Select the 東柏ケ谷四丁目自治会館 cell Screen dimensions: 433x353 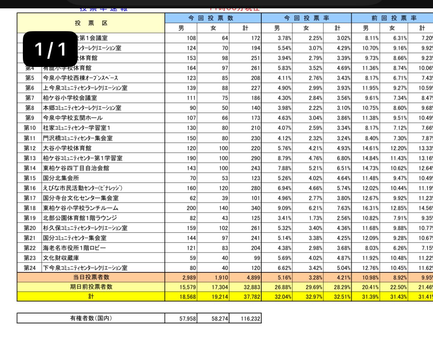tap(103, 168)
